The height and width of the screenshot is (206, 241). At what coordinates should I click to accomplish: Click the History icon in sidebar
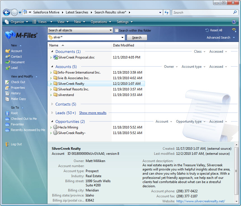coord(7,93)
